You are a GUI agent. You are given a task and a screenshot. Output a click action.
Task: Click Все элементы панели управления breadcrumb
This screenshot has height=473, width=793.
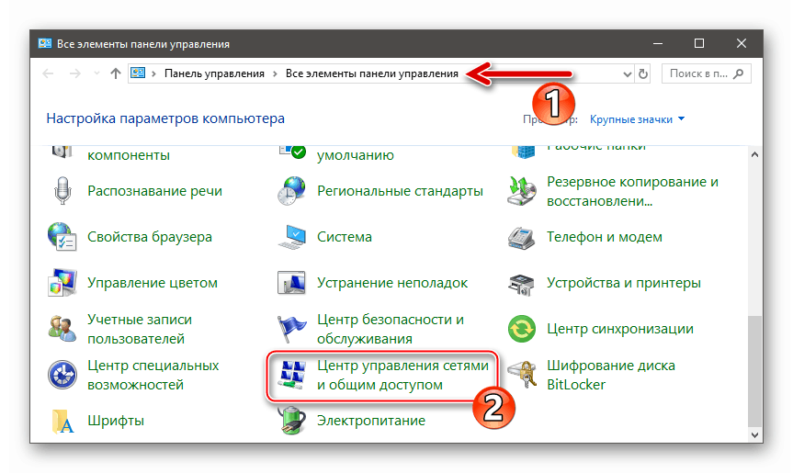(372, 73)
